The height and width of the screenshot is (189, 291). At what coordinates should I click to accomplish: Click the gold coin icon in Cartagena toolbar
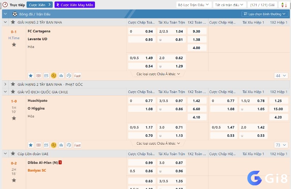coord(53,76)
